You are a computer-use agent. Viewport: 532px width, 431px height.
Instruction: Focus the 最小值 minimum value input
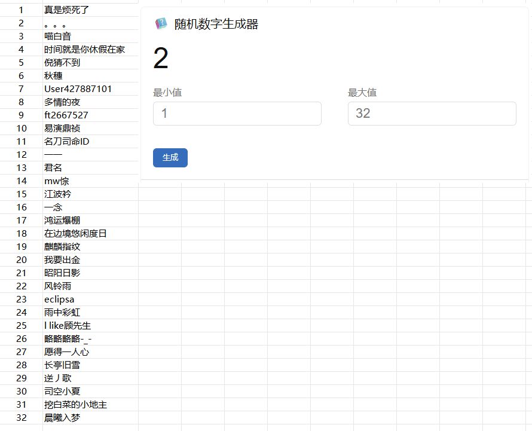(x=237, y=114)
